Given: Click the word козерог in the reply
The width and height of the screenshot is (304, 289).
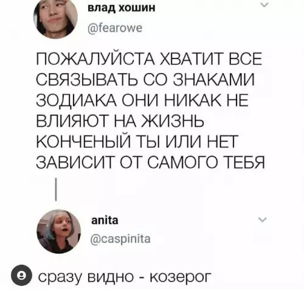Looking at the screenshot, I should pyautogui.click(x=181, y=277).
